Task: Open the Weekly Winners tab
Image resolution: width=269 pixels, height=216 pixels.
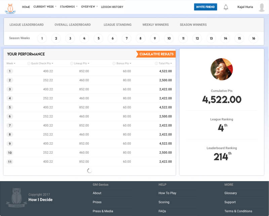Action: (x=155, y=24)
